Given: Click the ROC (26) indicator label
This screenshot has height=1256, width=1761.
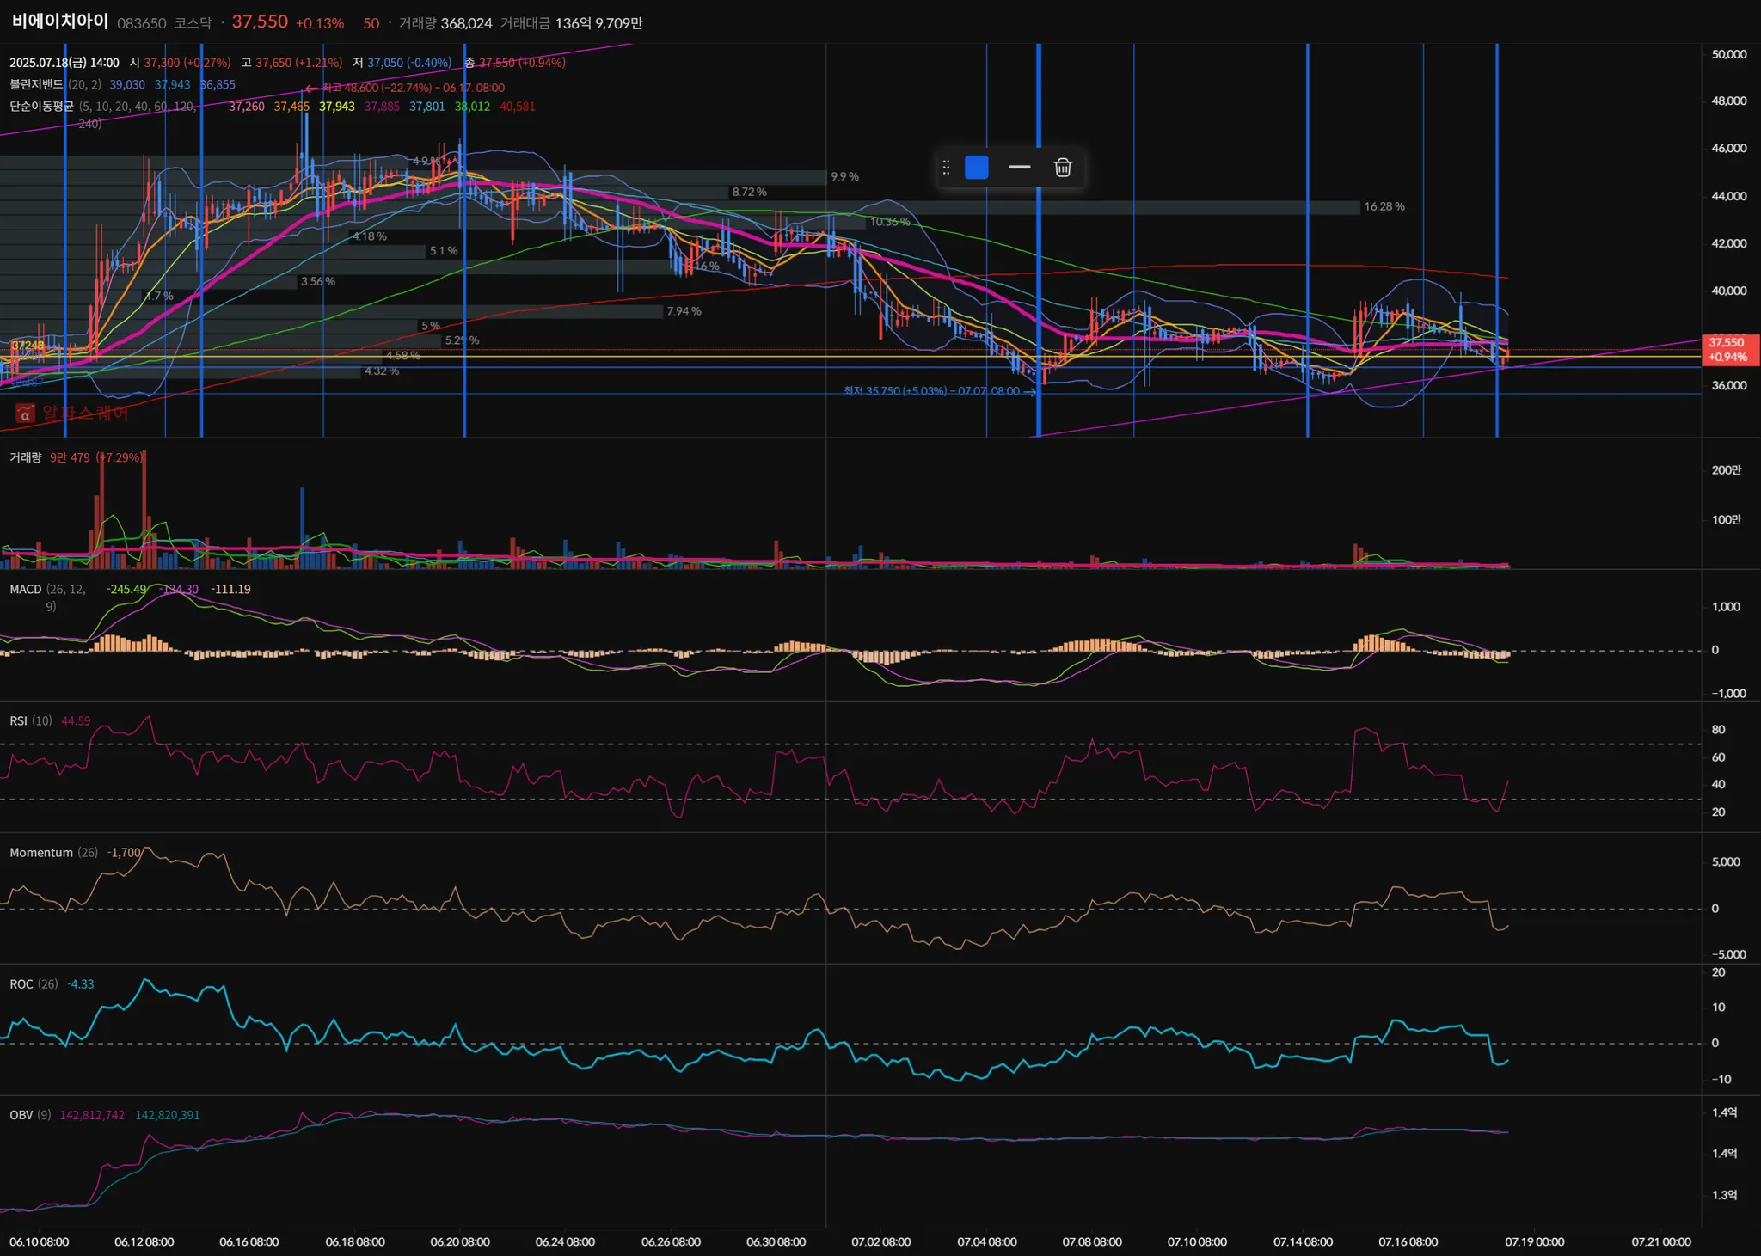Looking at the screenshot, I should (34, 983).
